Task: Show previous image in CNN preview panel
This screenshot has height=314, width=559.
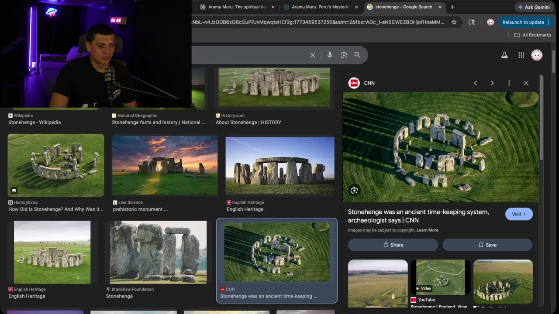Action: pos(476,83)
